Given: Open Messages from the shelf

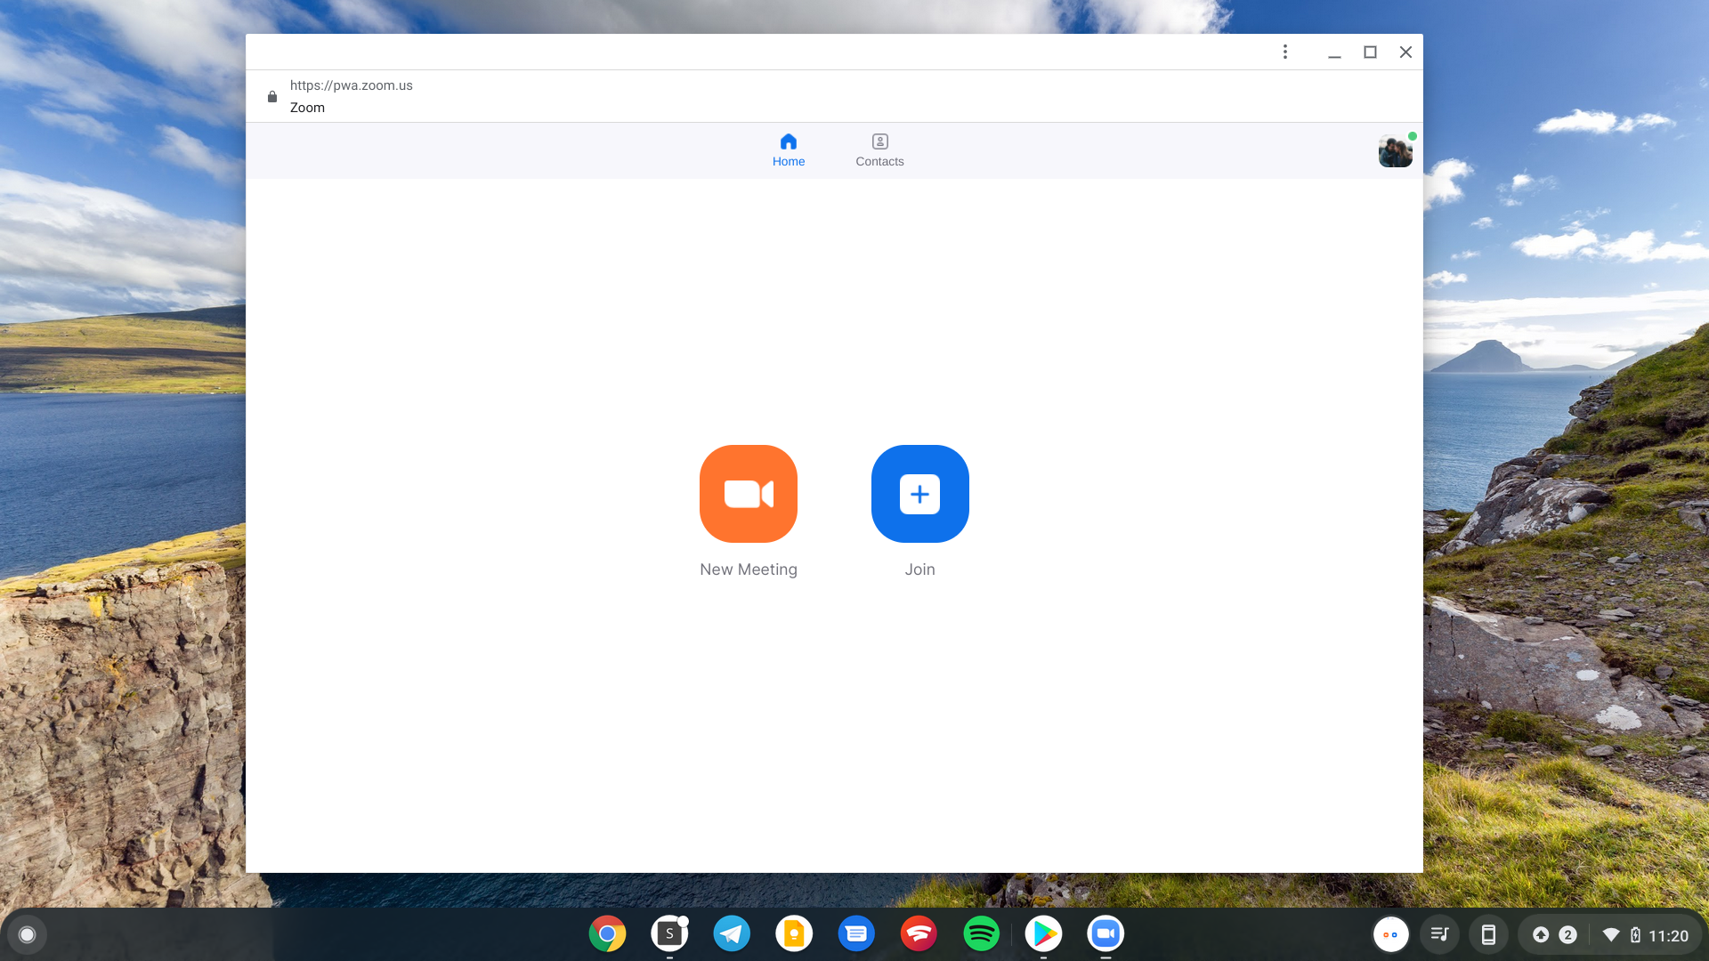Looking at the screenshot, I should (856, 933).
